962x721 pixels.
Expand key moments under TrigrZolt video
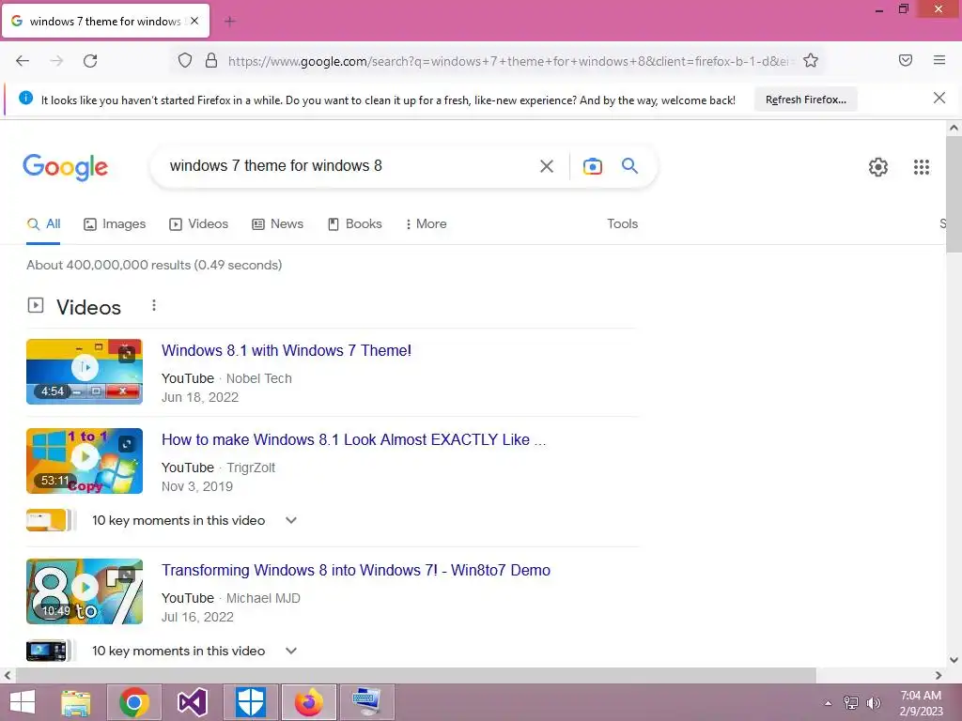pos(291,520)
